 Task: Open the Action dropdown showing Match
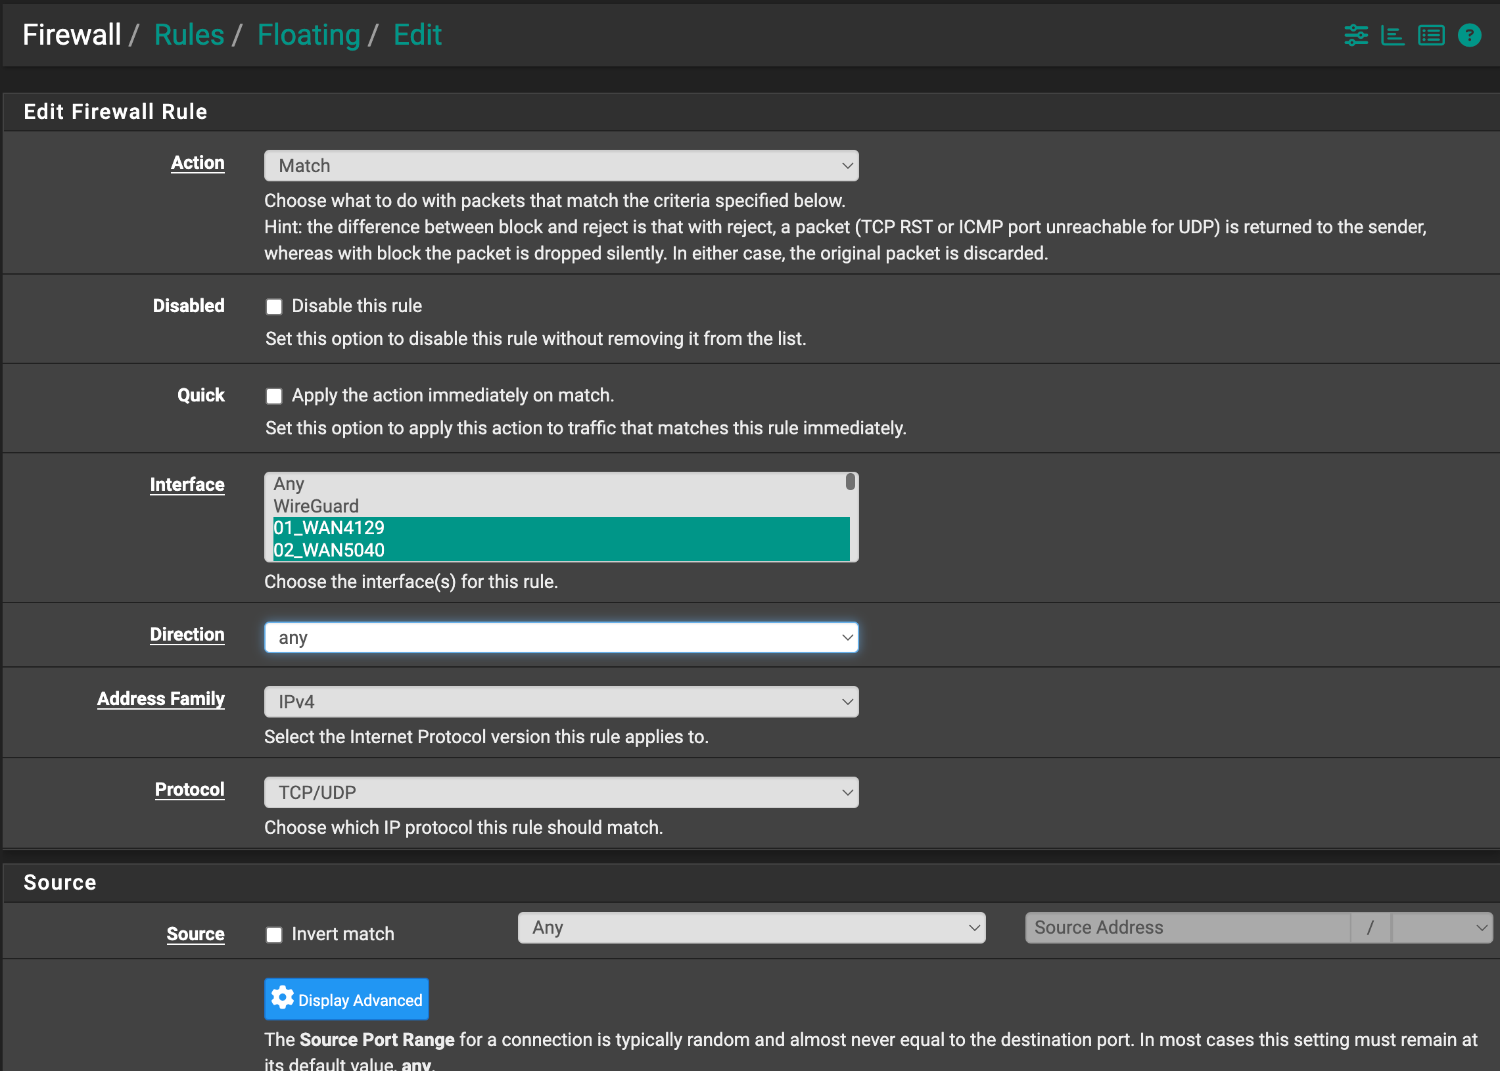[x=561, y=166]
